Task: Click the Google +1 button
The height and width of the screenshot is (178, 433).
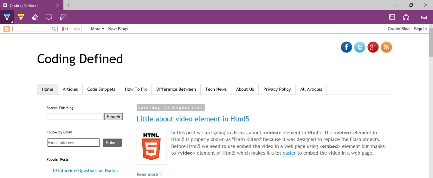Action: pos(65,29)
